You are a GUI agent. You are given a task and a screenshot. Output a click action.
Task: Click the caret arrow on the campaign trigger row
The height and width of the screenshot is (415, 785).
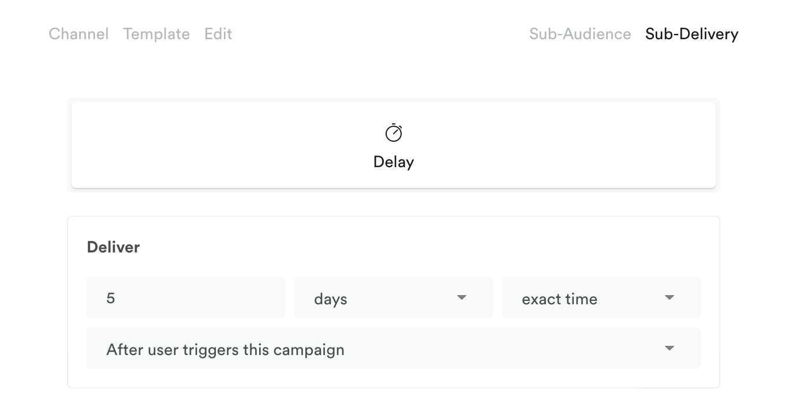[x=669, y=348]
